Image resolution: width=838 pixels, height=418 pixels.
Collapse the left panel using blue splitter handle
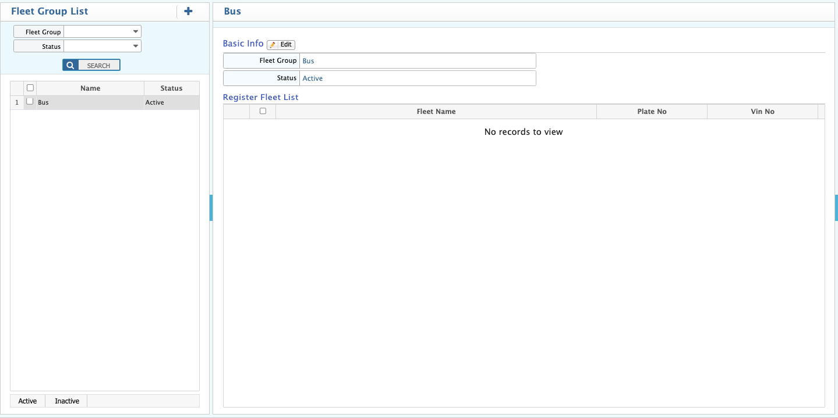tap(211, 208)
